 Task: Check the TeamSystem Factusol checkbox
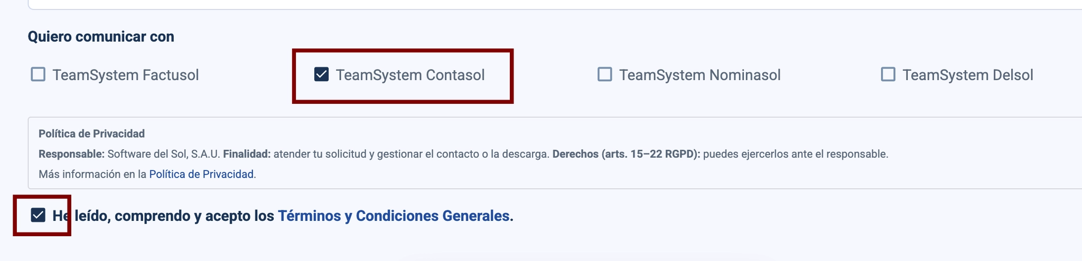[38, 74]
